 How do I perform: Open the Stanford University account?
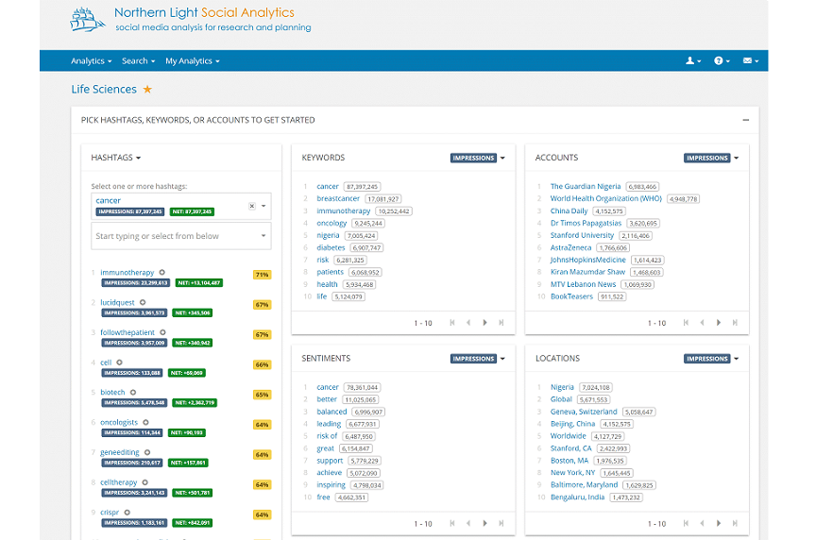coord(583,235)
